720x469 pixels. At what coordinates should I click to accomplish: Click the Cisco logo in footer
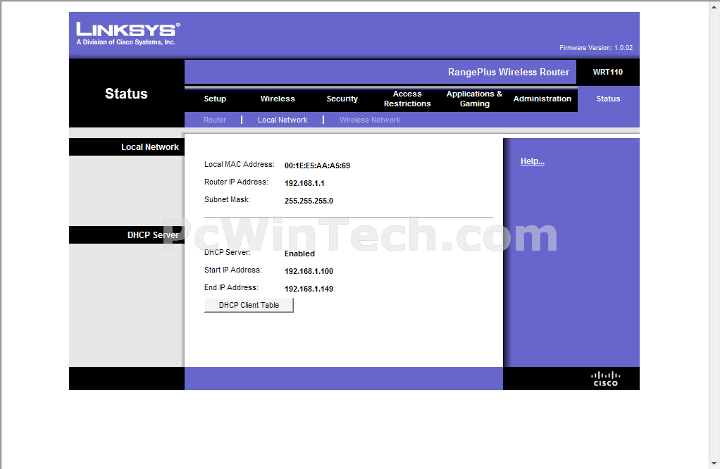point(606,379)
